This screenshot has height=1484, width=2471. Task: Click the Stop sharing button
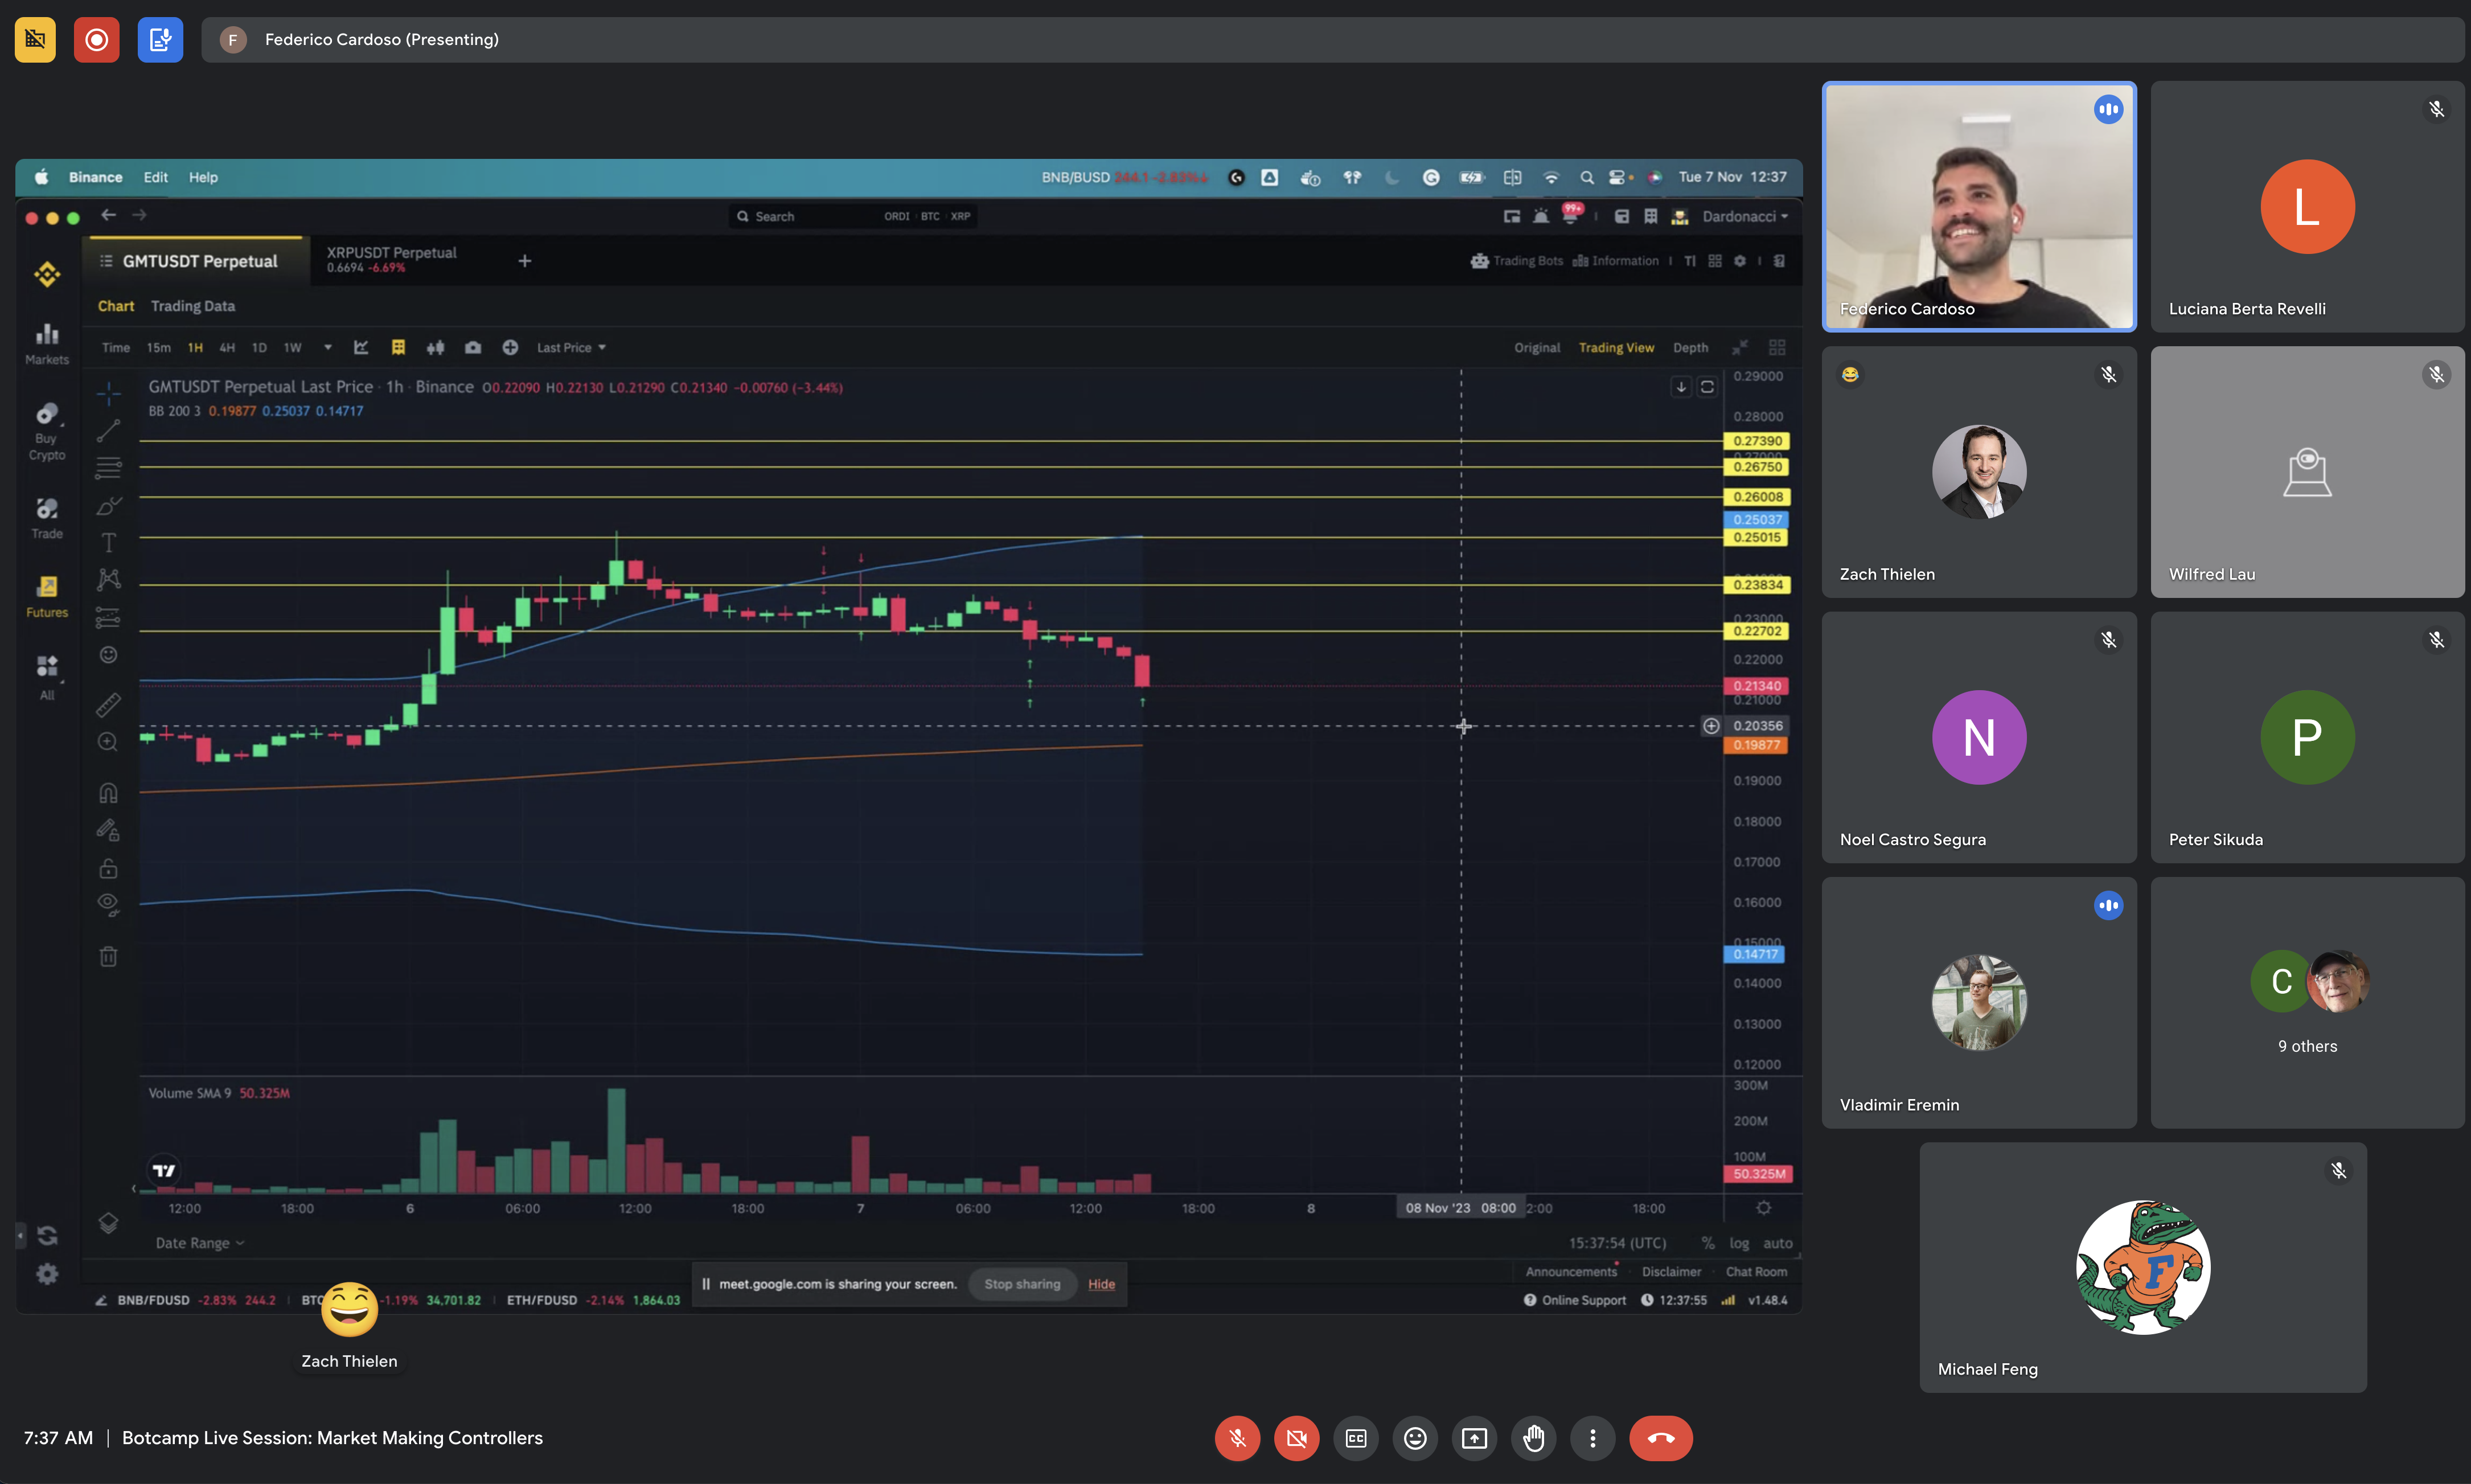coord(1021,1284)
